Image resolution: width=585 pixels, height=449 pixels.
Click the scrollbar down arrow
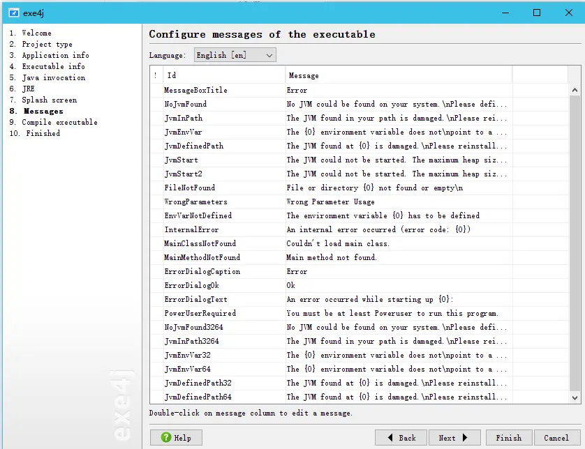[x=575, y=397]
